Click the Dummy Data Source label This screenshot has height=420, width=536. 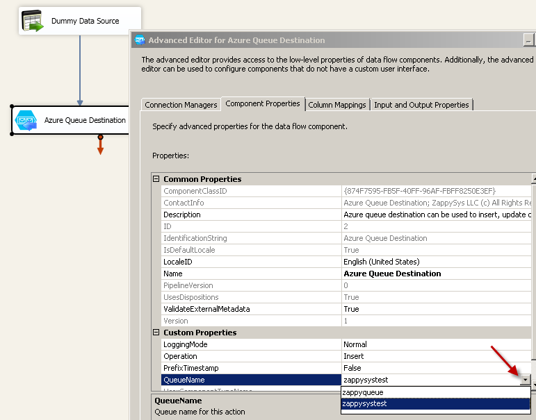pos(85,21)
